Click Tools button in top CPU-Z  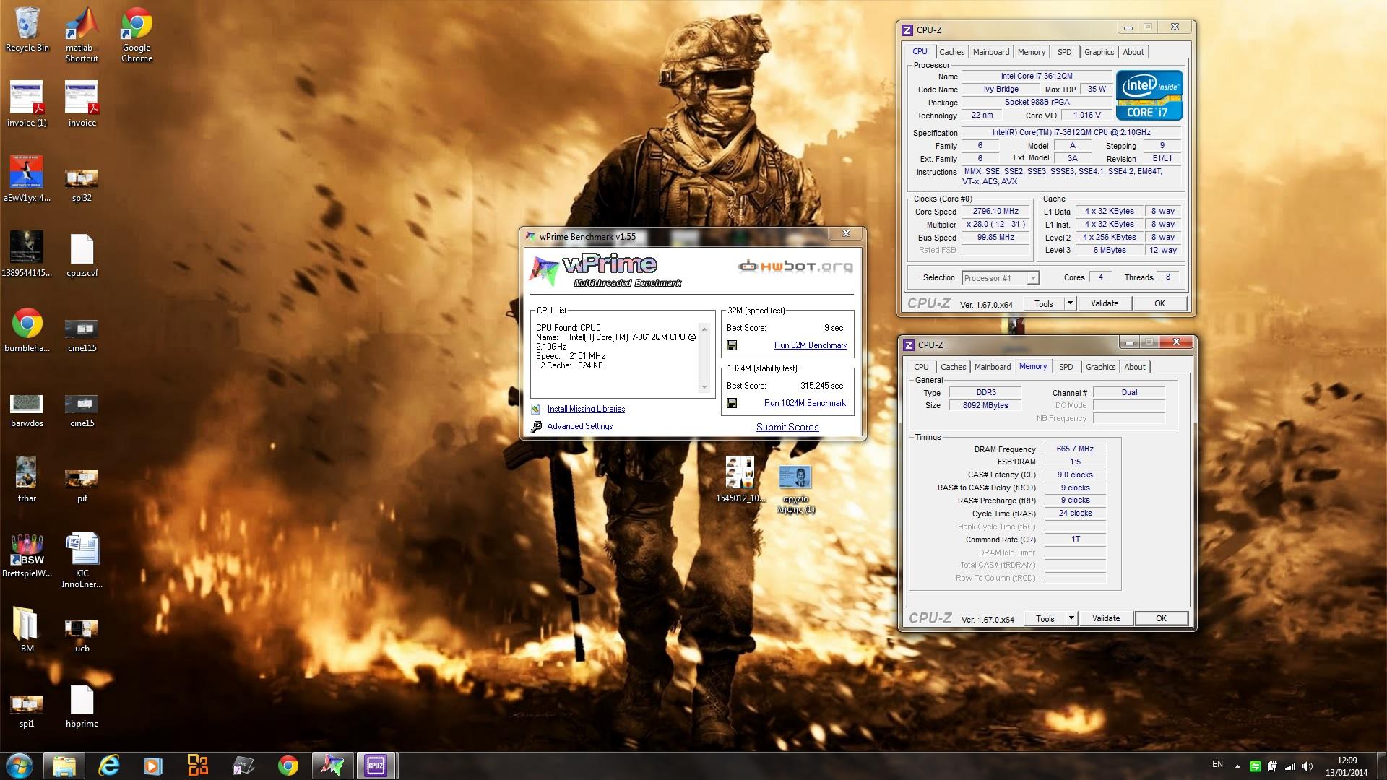tap(1043, 303)
